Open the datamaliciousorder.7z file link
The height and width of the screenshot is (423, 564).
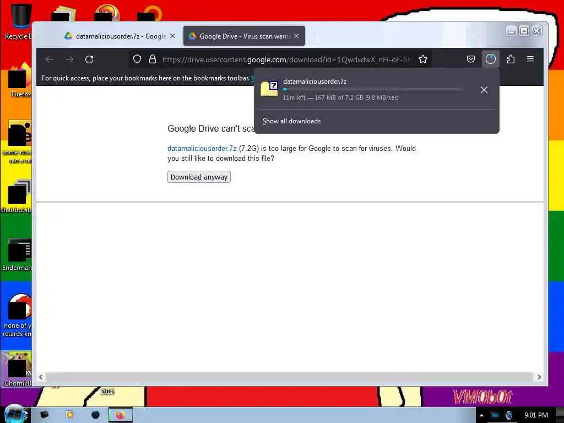(x=202, y=149)
